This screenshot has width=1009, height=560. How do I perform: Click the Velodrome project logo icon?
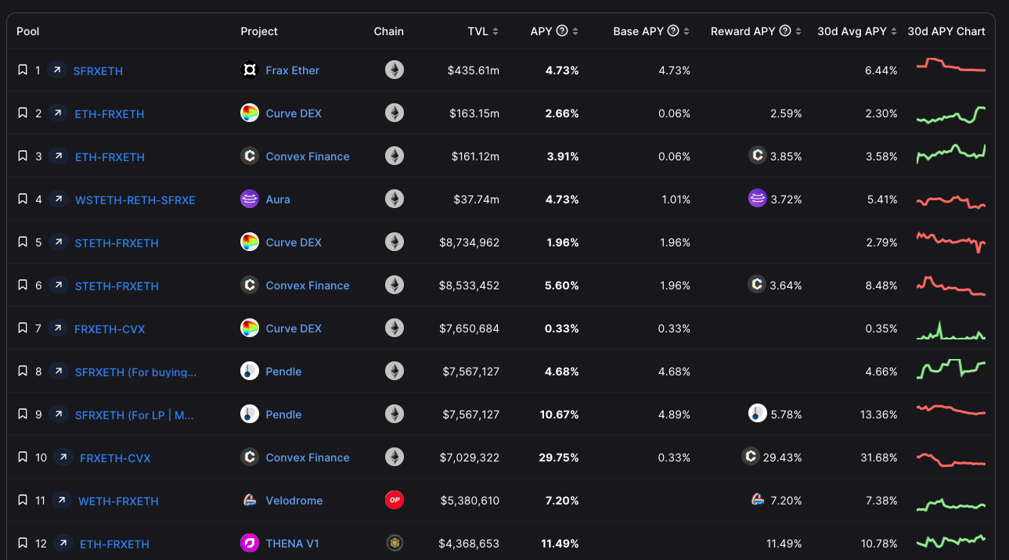click(249, 501)
